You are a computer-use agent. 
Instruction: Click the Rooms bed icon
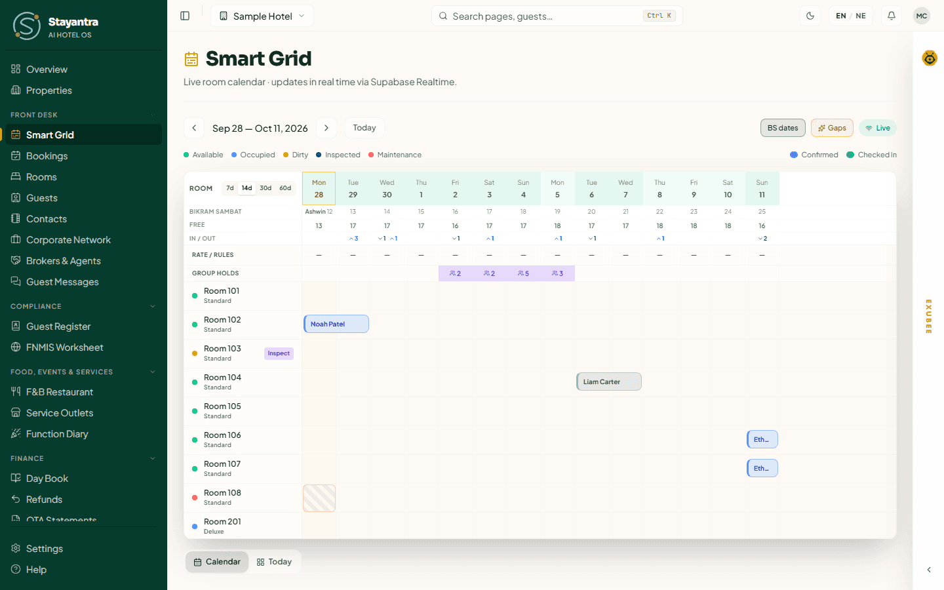coord(16,176)
